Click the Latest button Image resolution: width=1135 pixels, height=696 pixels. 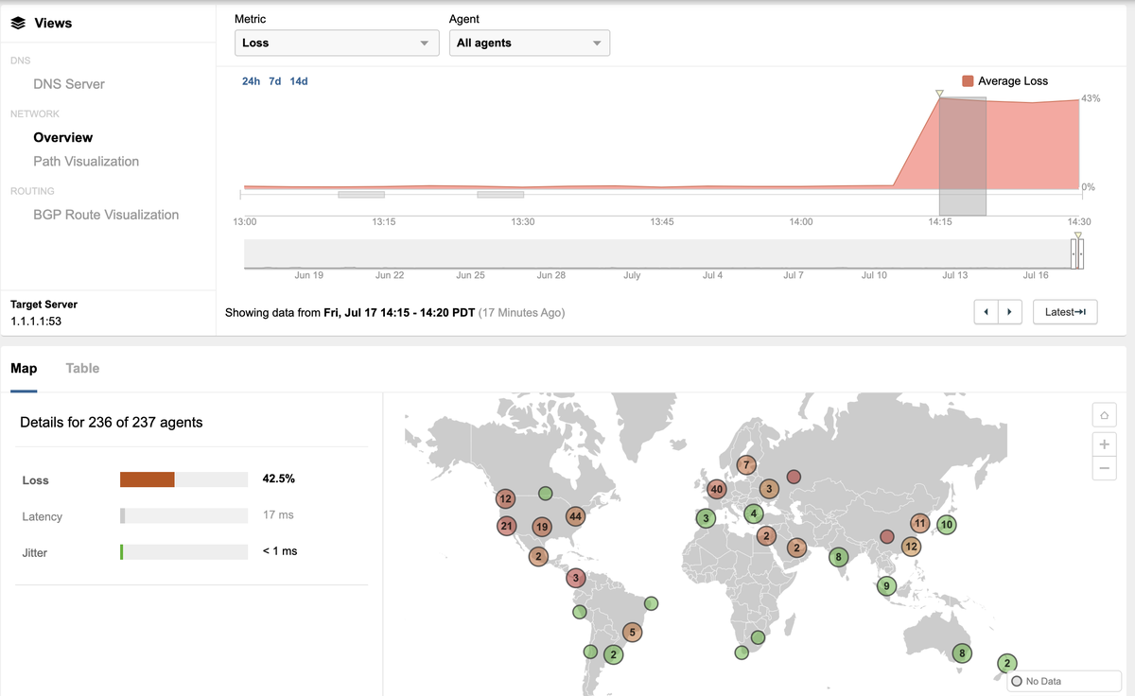1065,312
